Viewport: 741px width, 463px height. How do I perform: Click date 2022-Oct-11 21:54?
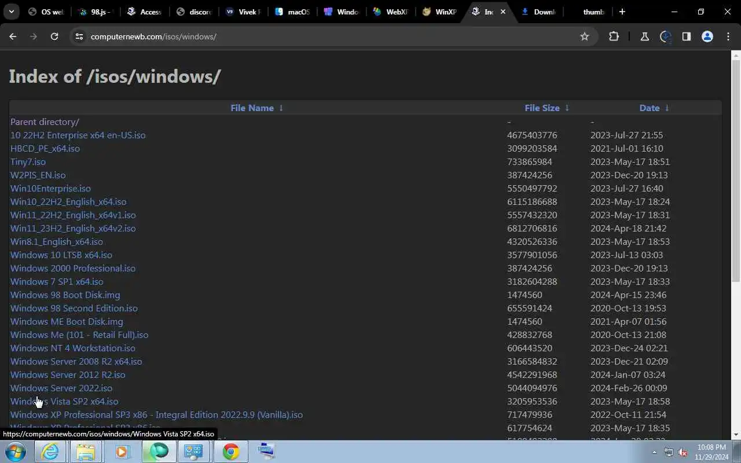(x=628, y=414)
